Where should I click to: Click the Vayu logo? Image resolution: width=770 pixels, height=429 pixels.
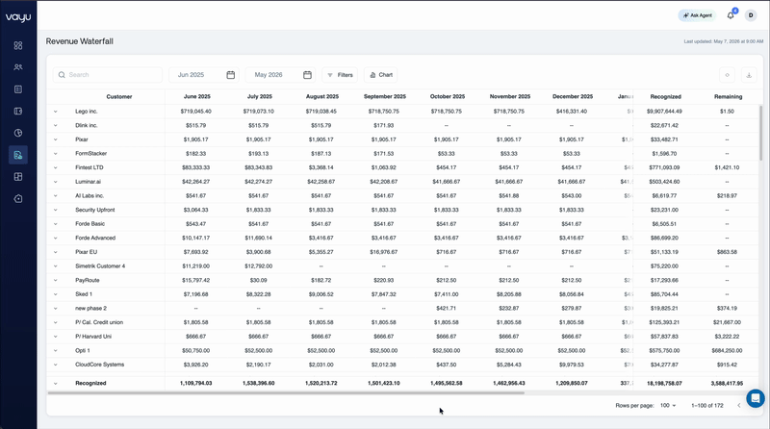(18, 17)
